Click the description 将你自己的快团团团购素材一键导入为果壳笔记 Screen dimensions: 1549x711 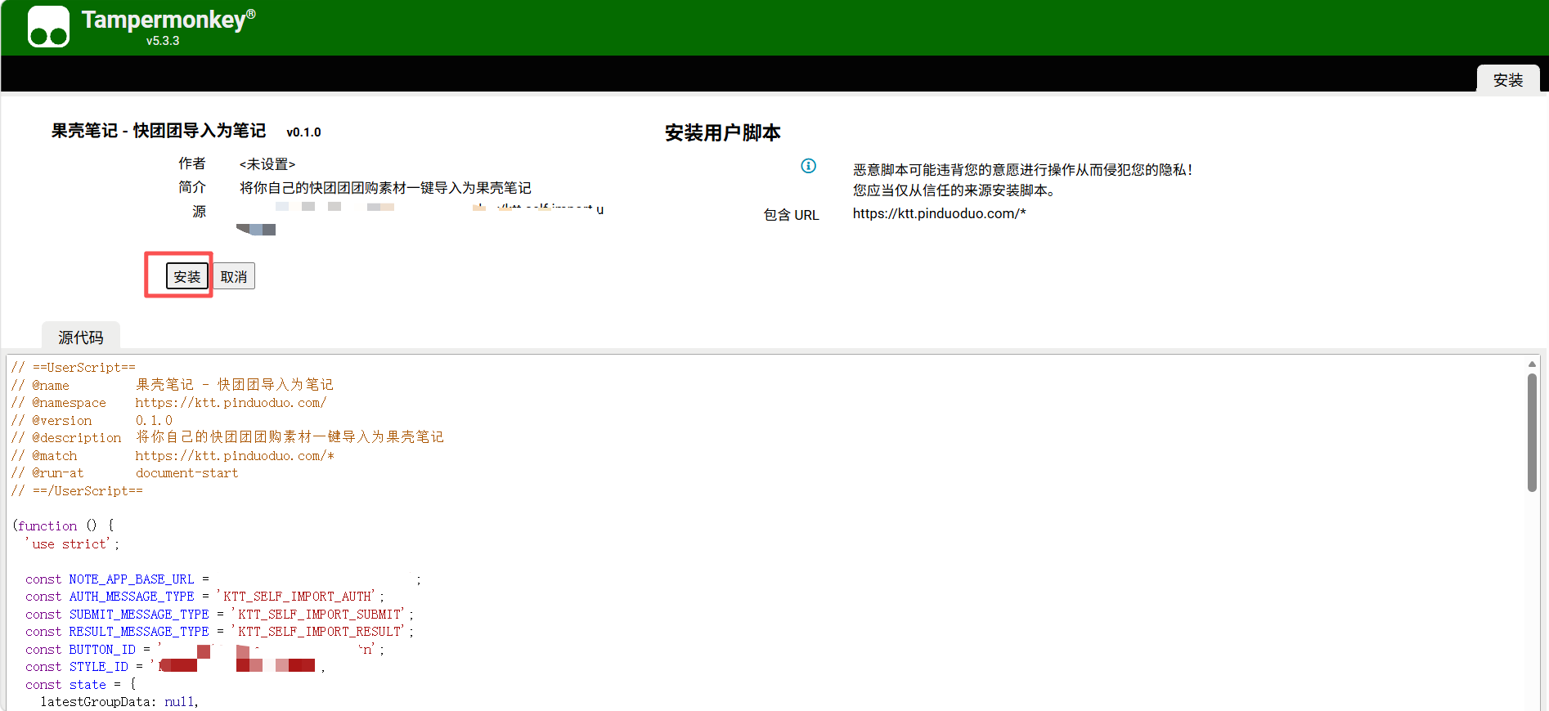pos(385,188)
